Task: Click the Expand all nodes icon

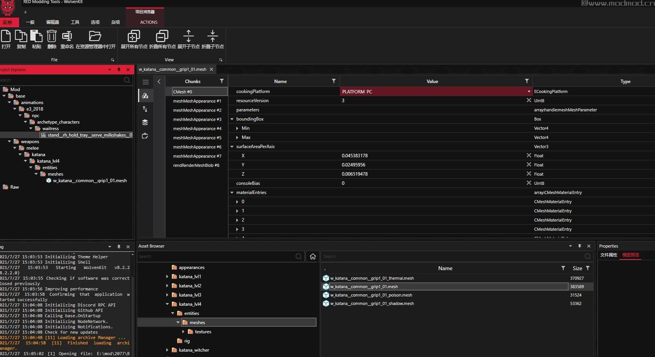Action: (133, 36)
